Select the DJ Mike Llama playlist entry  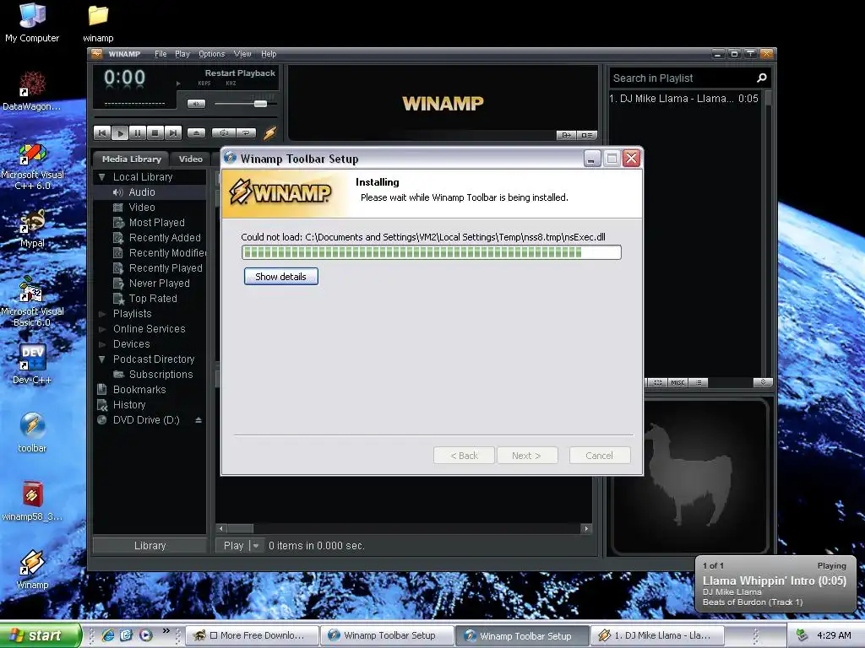pyautogui.click(x=684, y=99)
